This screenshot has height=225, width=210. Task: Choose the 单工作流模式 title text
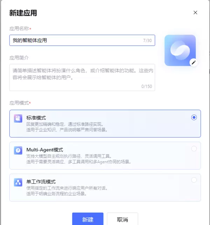(41, 182)
